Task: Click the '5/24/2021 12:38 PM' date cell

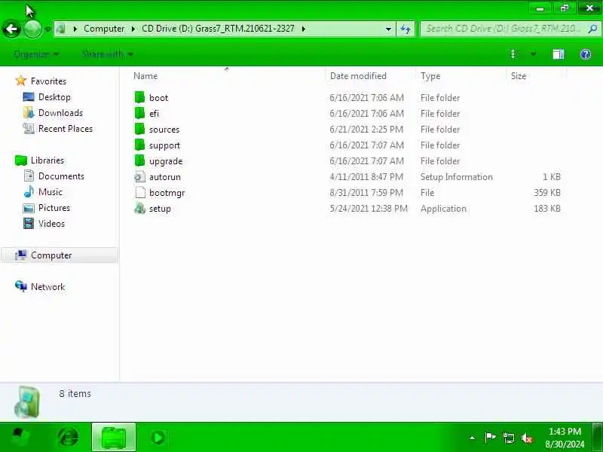Action: (x=369, y=209)
